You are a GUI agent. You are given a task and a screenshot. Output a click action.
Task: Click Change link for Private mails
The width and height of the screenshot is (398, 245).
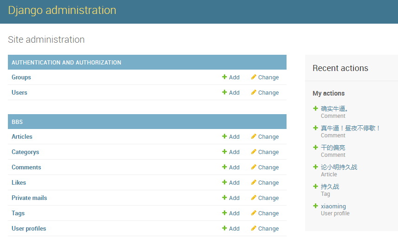click(x=268, y=198)
